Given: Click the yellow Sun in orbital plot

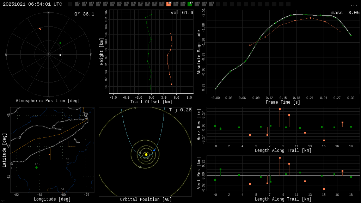Looking at the screenshot, I should 146,154.
